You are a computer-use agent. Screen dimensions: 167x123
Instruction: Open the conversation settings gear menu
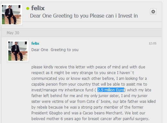pyautogui.click(x=153, y=12)
